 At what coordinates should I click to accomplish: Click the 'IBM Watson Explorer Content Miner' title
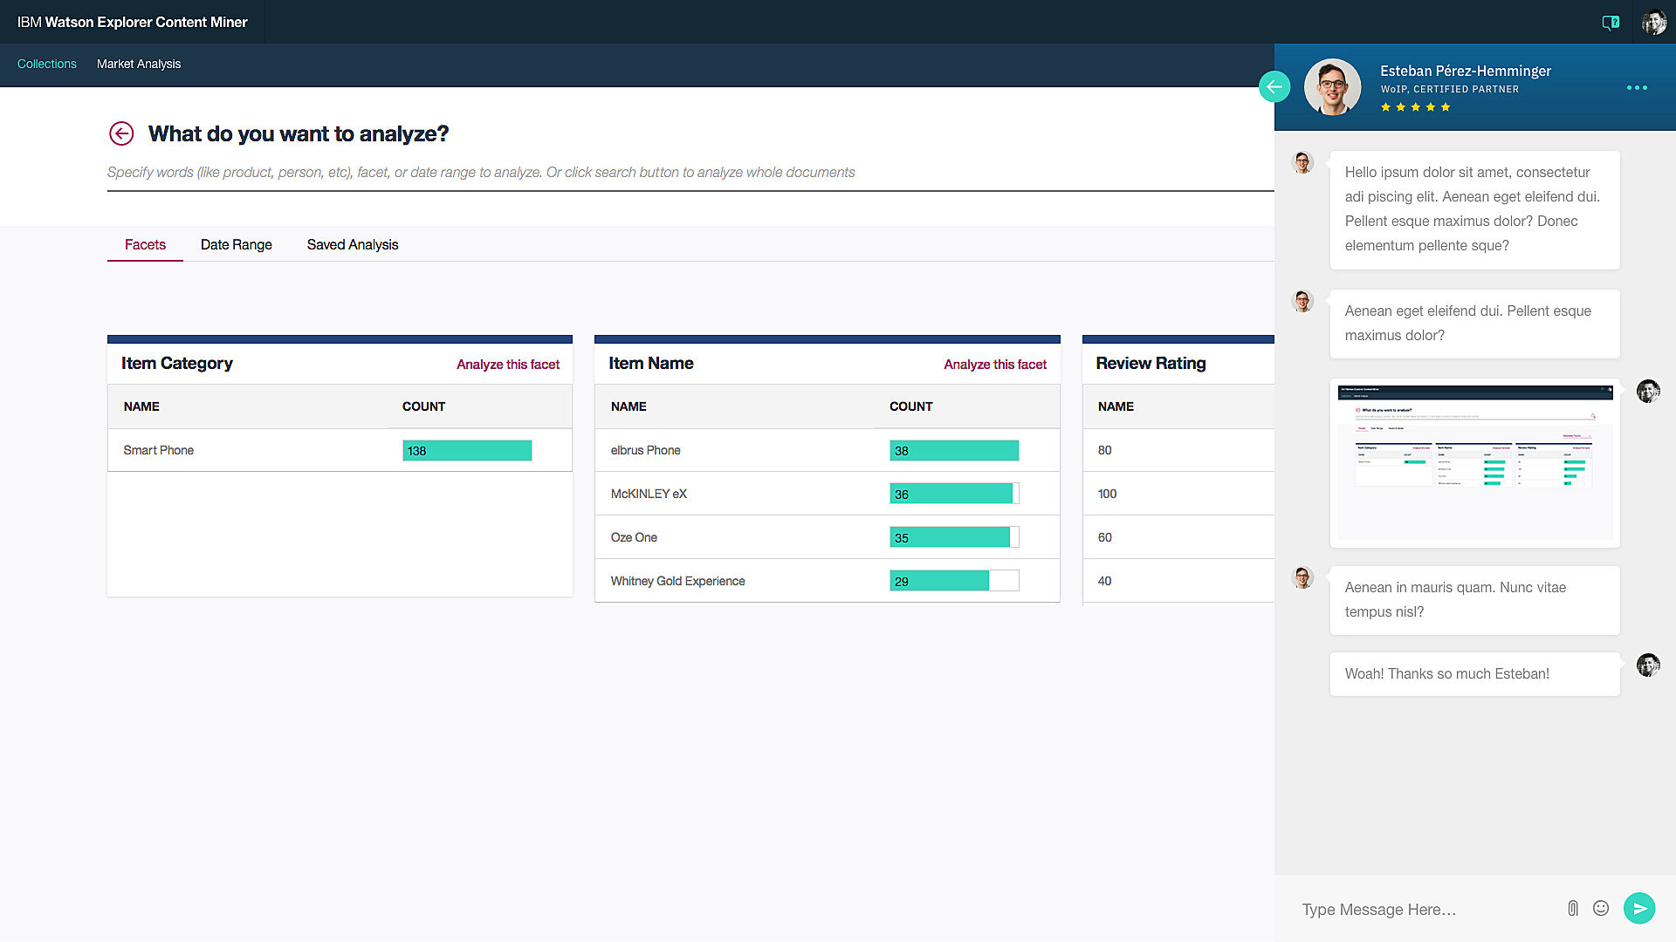click(x=133, y=22)
